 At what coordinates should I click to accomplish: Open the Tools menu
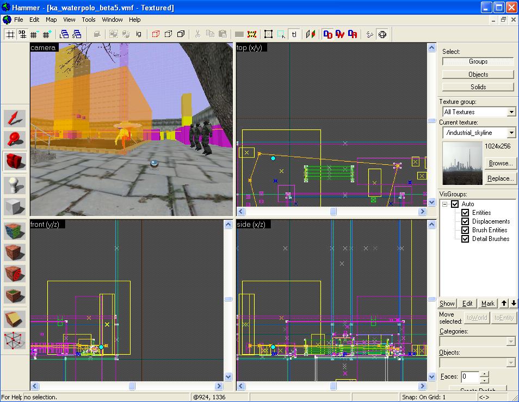point(89,20)
